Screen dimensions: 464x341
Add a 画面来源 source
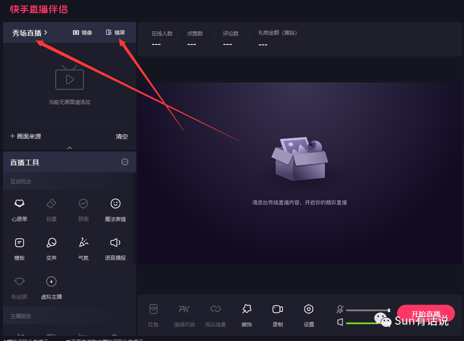pos(26,136)
